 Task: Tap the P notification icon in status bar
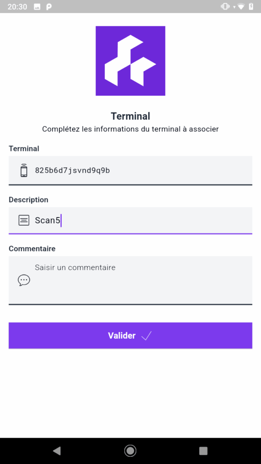click(49, 6)
